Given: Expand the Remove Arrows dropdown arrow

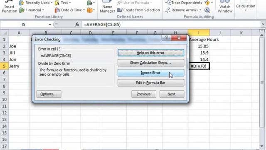Looking at the screenshot, I should pos(200,10).
